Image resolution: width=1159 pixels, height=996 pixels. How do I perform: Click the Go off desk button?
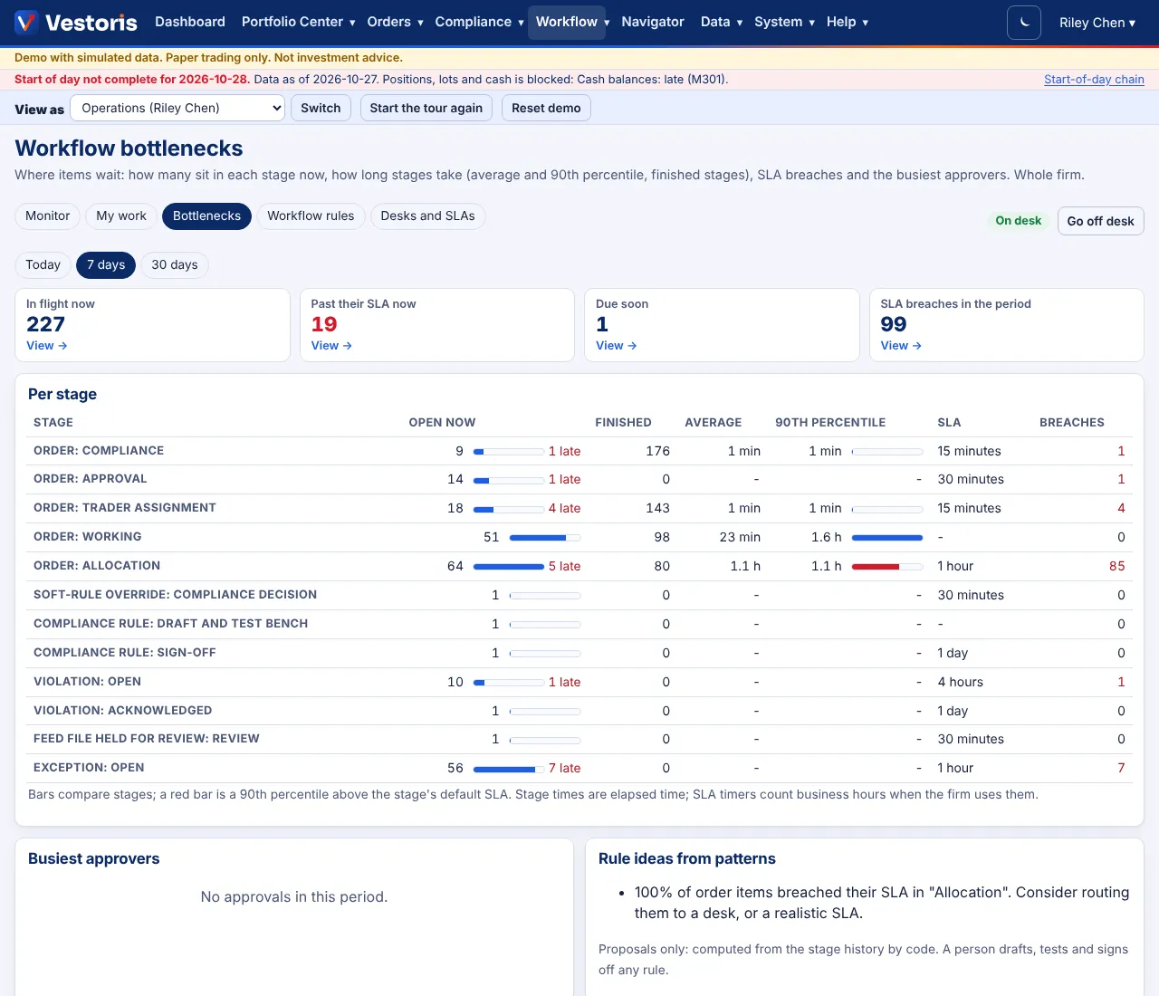click(1100, 221)
